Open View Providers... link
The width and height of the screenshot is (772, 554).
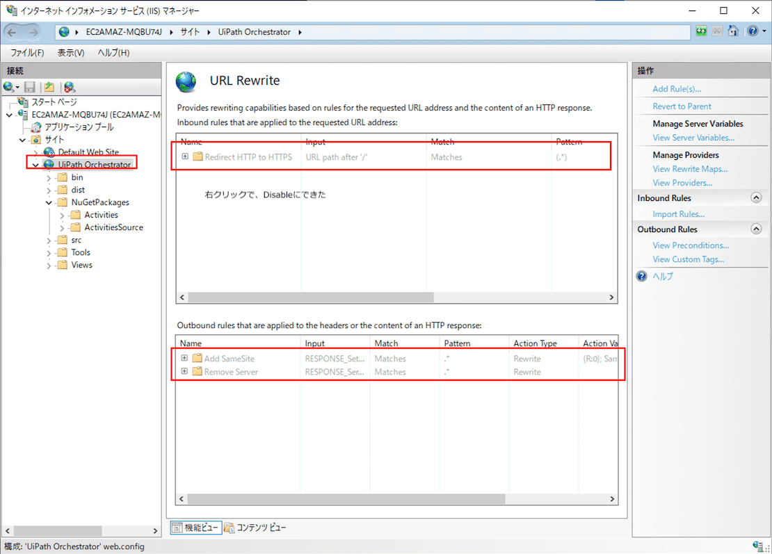pyautogui.click(x=682, y=183)
